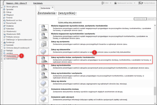This screenshot has height=105, width=157.
Task: Click the vendero module icon
Action: coord(4,53)
